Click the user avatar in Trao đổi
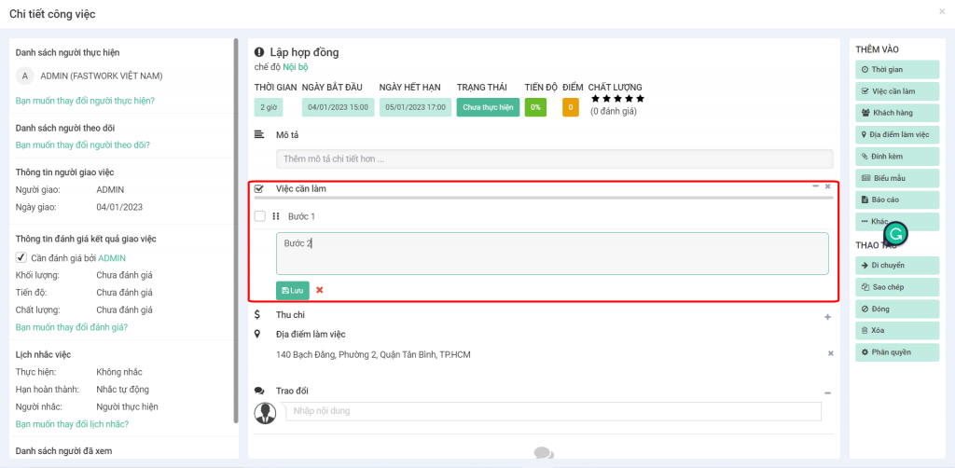Viewport: 955px width, 468px height. 266,412
